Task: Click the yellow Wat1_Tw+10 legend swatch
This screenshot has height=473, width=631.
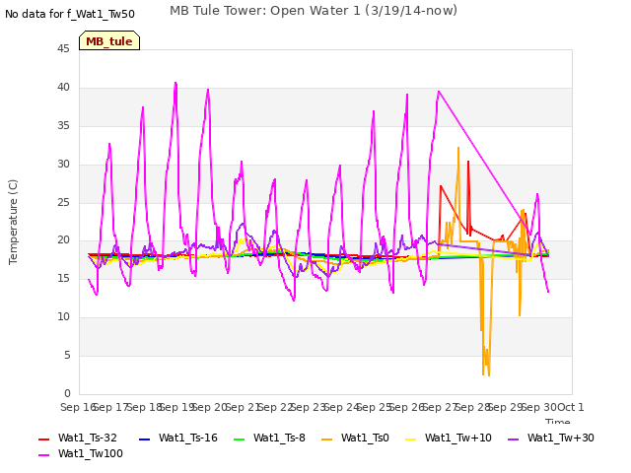Action: (x=410, y=439)
